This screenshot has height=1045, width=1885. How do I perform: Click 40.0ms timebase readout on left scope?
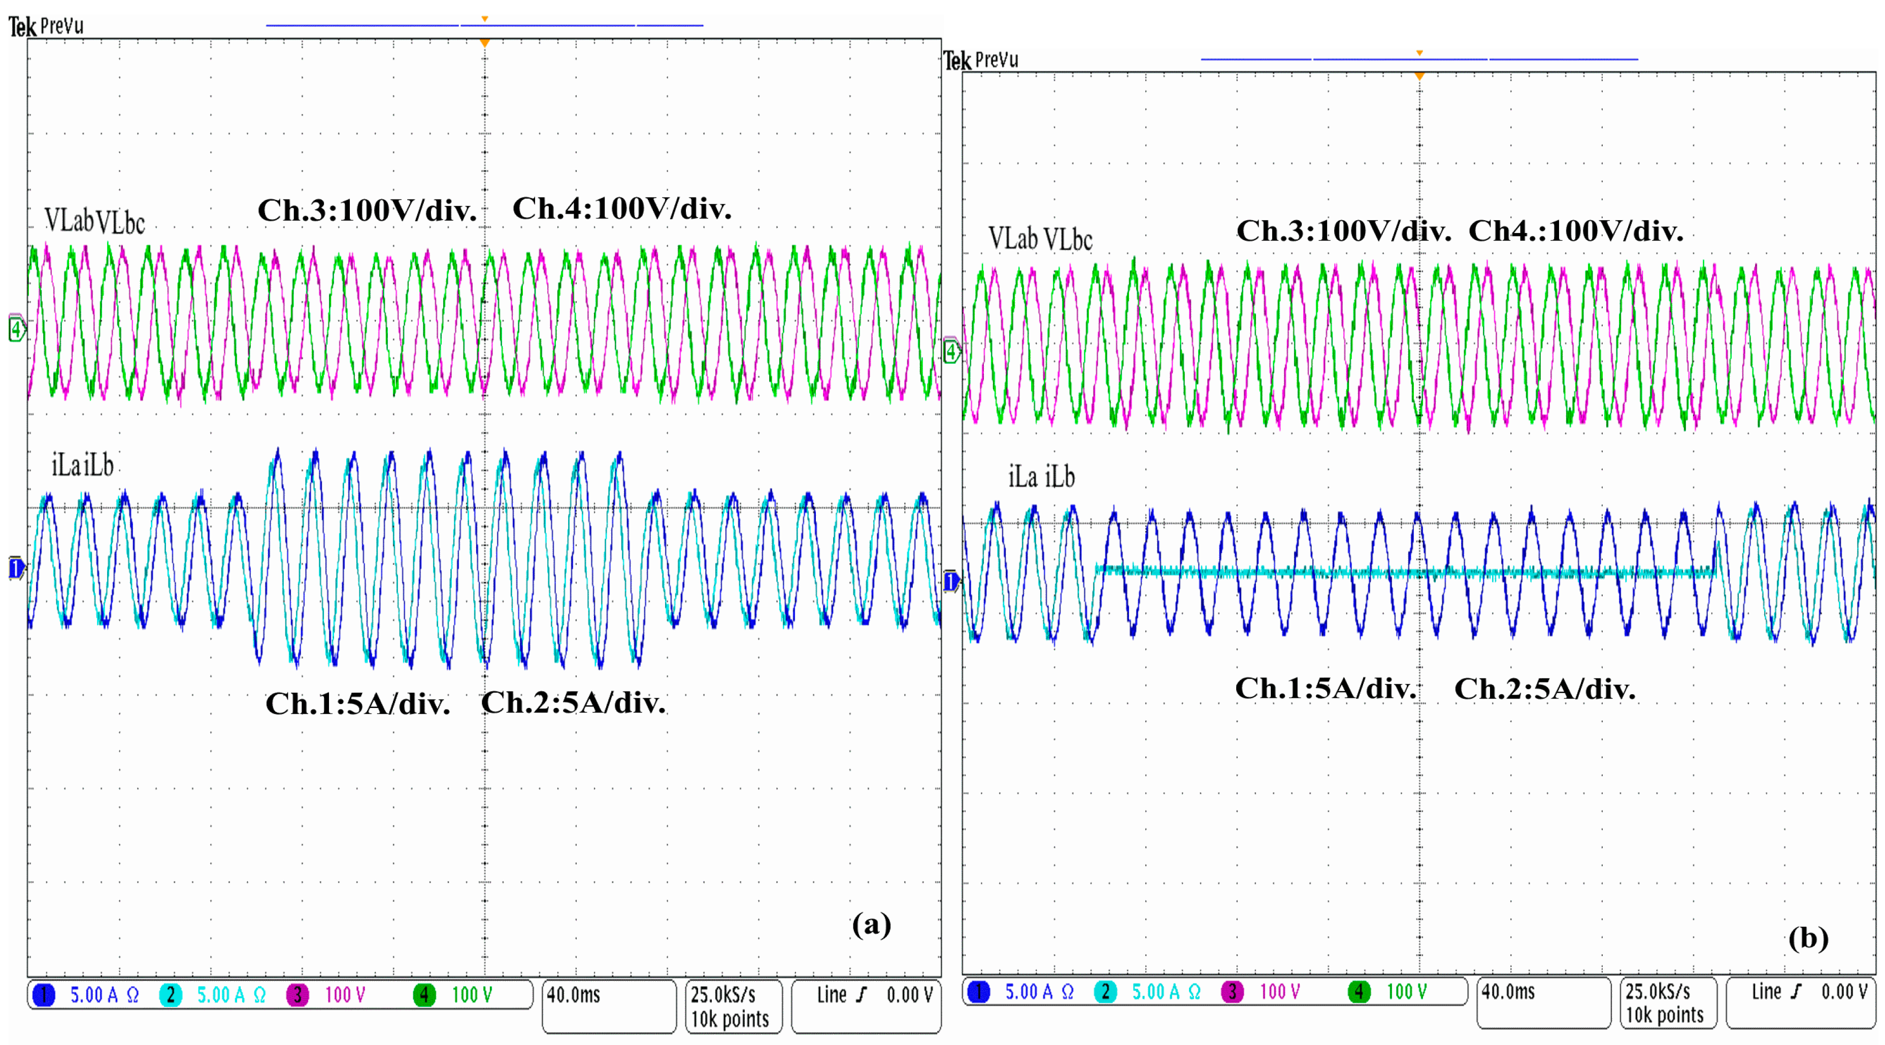[574, 995]
